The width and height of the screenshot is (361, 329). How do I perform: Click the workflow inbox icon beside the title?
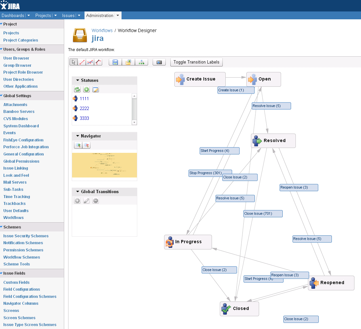pos(80,35)
